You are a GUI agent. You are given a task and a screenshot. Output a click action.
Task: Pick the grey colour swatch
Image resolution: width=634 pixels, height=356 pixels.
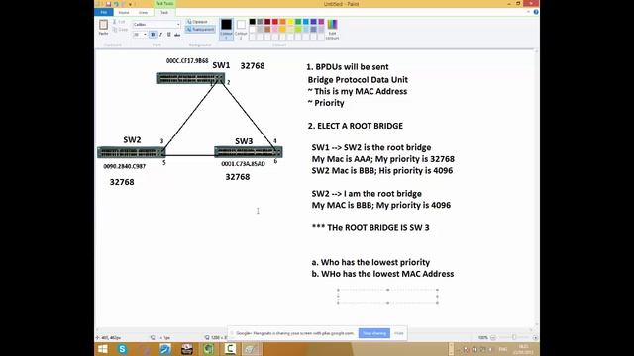point(260,22)
